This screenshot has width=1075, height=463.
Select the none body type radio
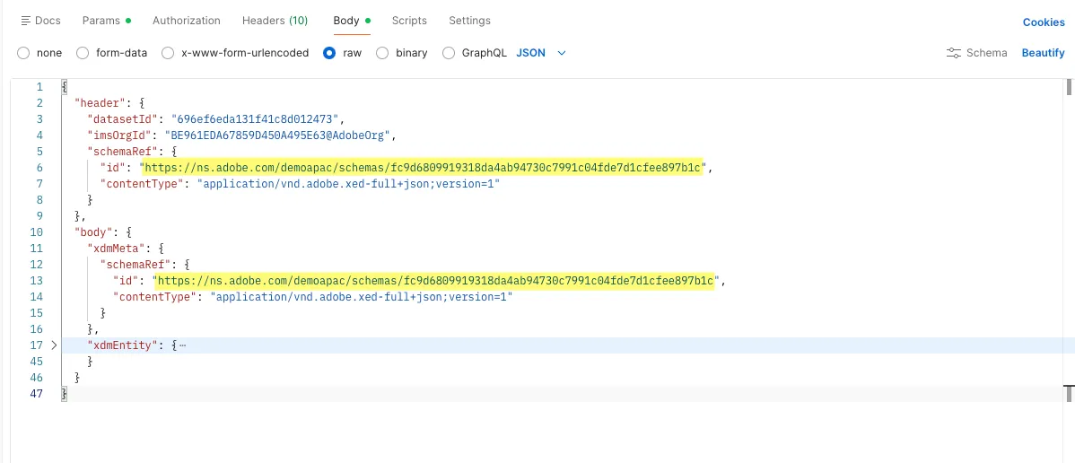(x=23, y=53)
